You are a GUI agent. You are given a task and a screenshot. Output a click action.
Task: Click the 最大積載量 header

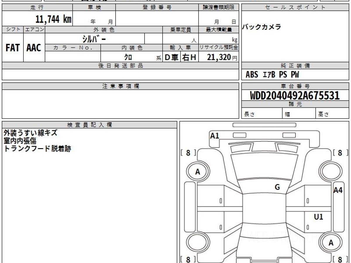coord(219,30)
